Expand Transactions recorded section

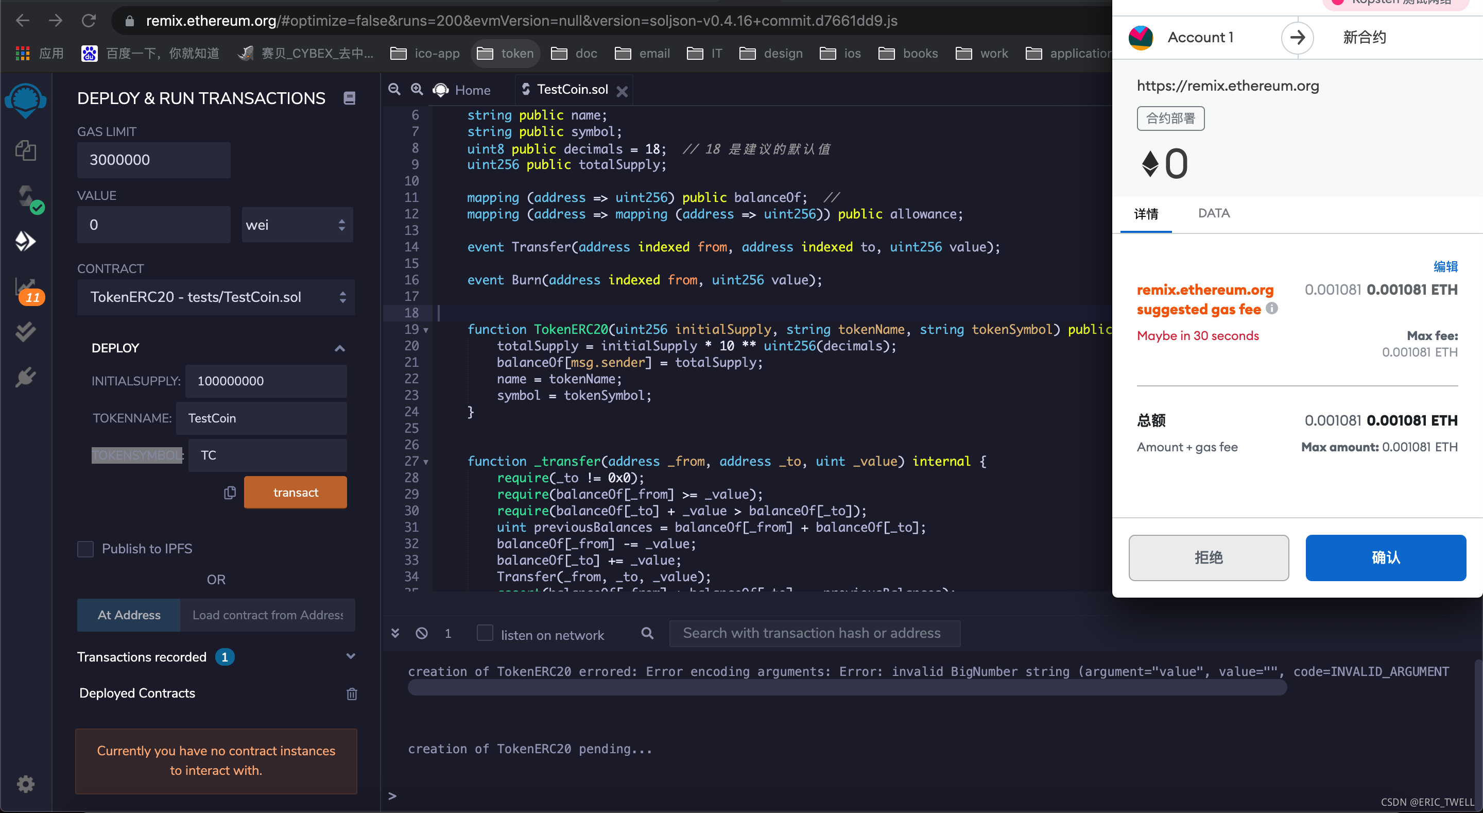(x=350, y=656)
